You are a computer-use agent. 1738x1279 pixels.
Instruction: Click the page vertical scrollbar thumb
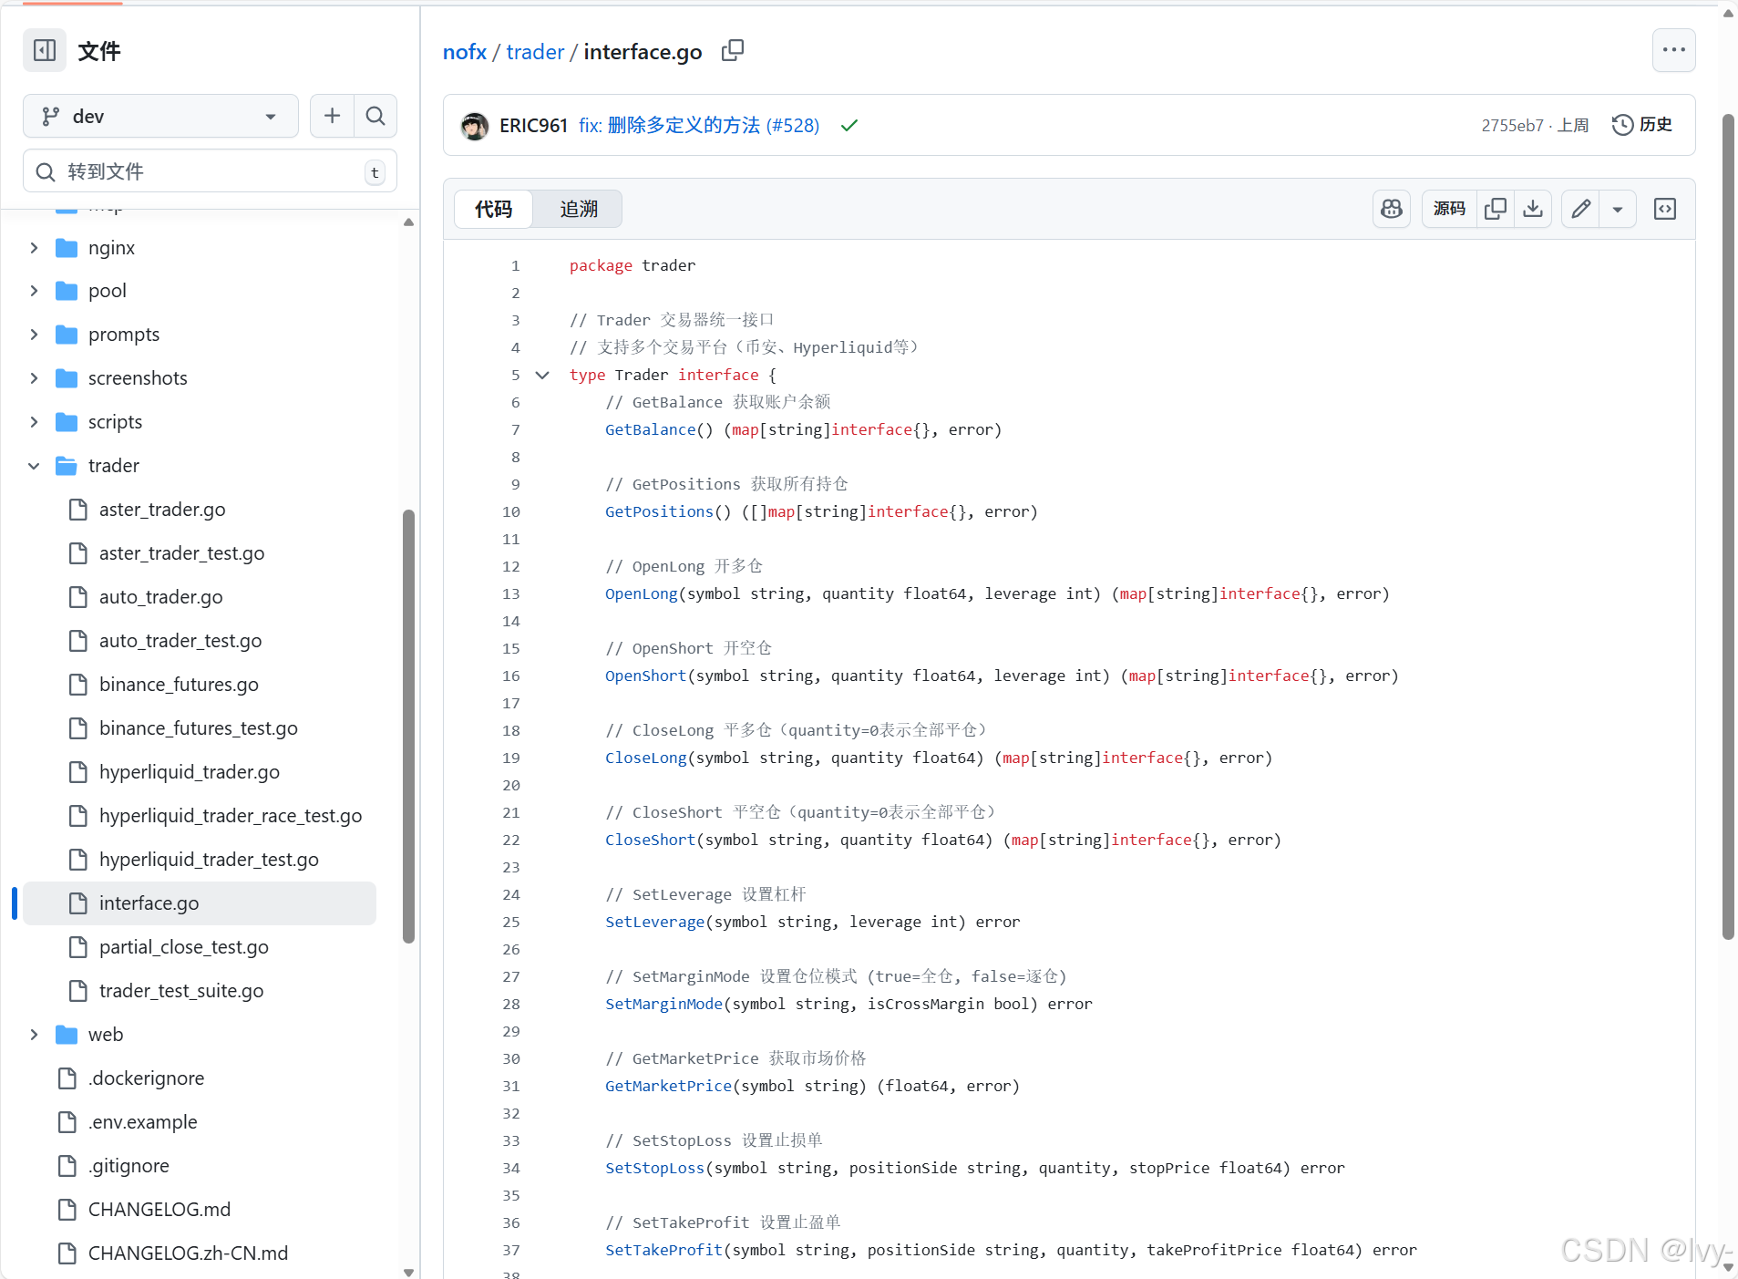click(x=1728, y=526)
